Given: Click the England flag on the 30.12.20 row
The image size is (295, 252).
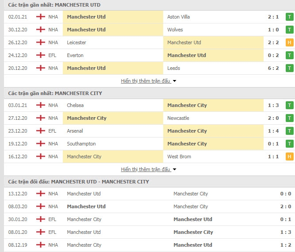Looking at the screenshot, I should point(41,30).
